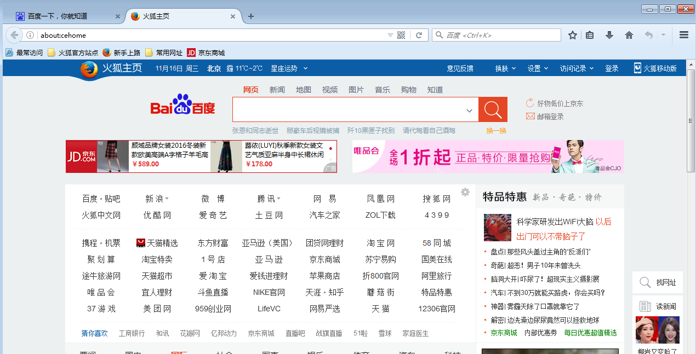Screen dimensions: 696x354
Task: Open the hamburger menu
Action: pos(684,35)
